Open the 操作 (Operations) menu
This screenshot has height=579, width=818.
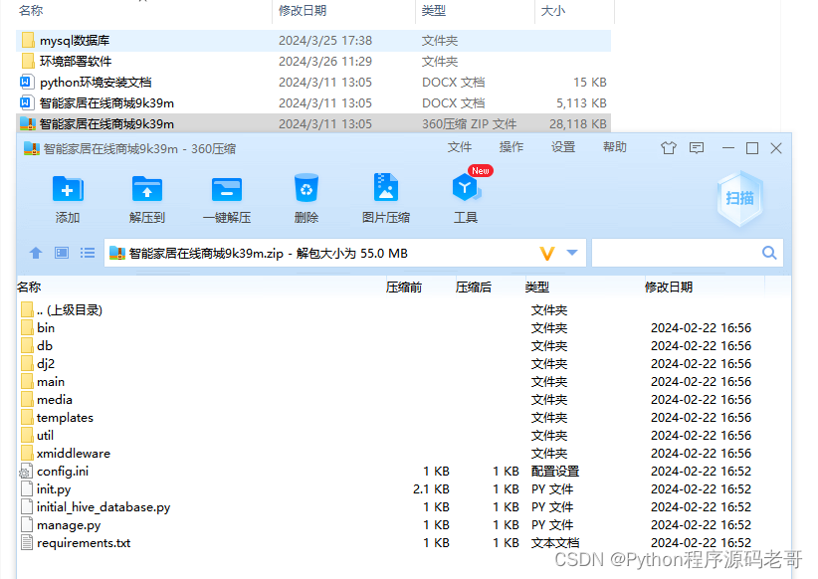(x=511, y=147)
